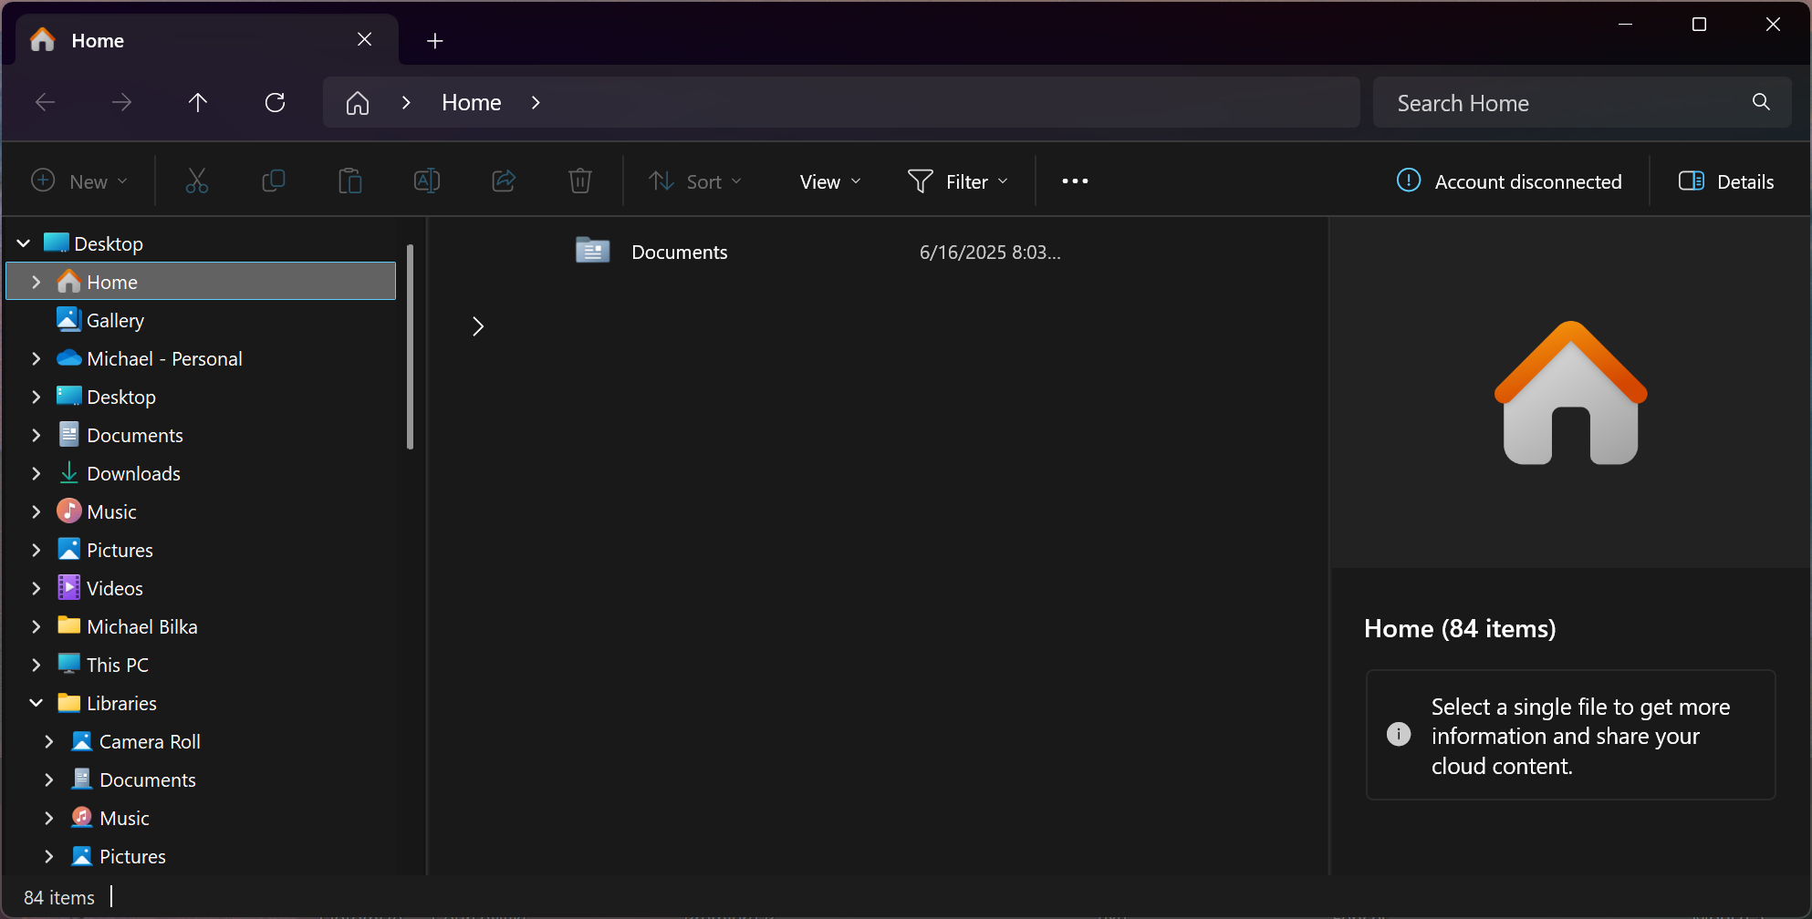Open the See more three-dots menu
This screenshot has height=919, width=1812.
(1075, 181)
